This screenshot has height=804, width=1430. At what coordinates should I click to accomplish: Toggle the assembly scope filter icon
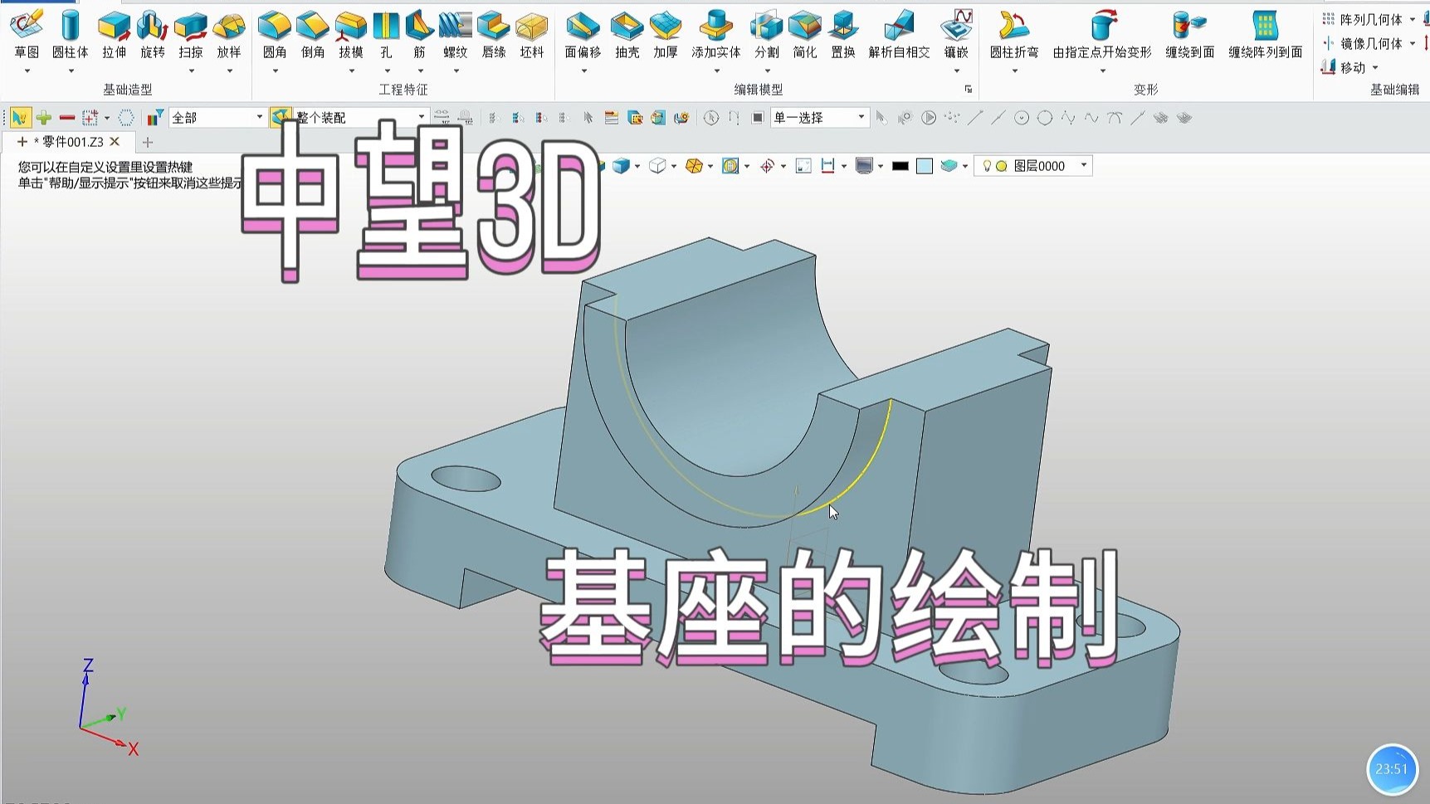[281, 118]
